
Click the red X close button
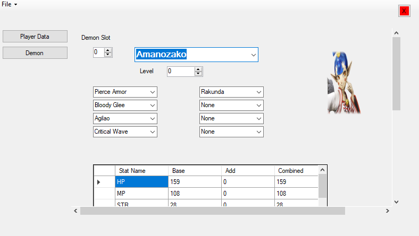(404, 11)
